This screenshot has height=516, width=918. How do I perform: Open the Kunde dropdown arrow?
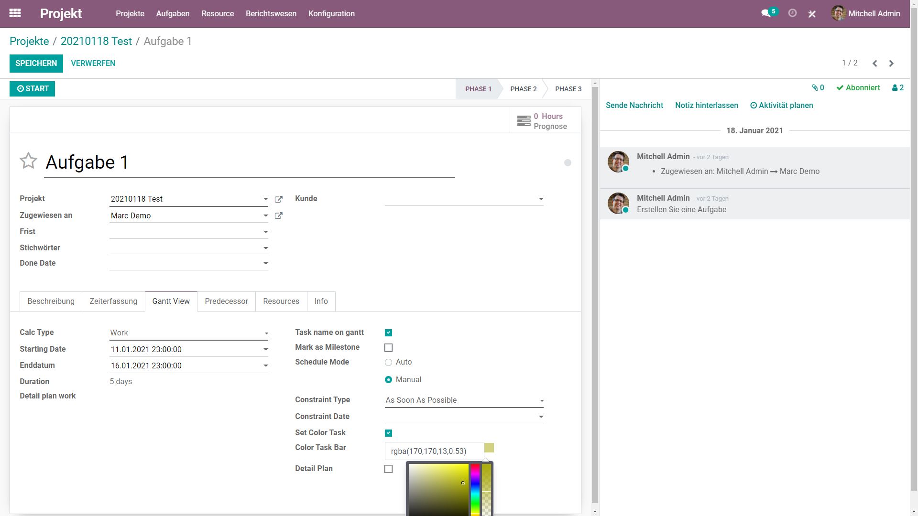coord(541,199)
